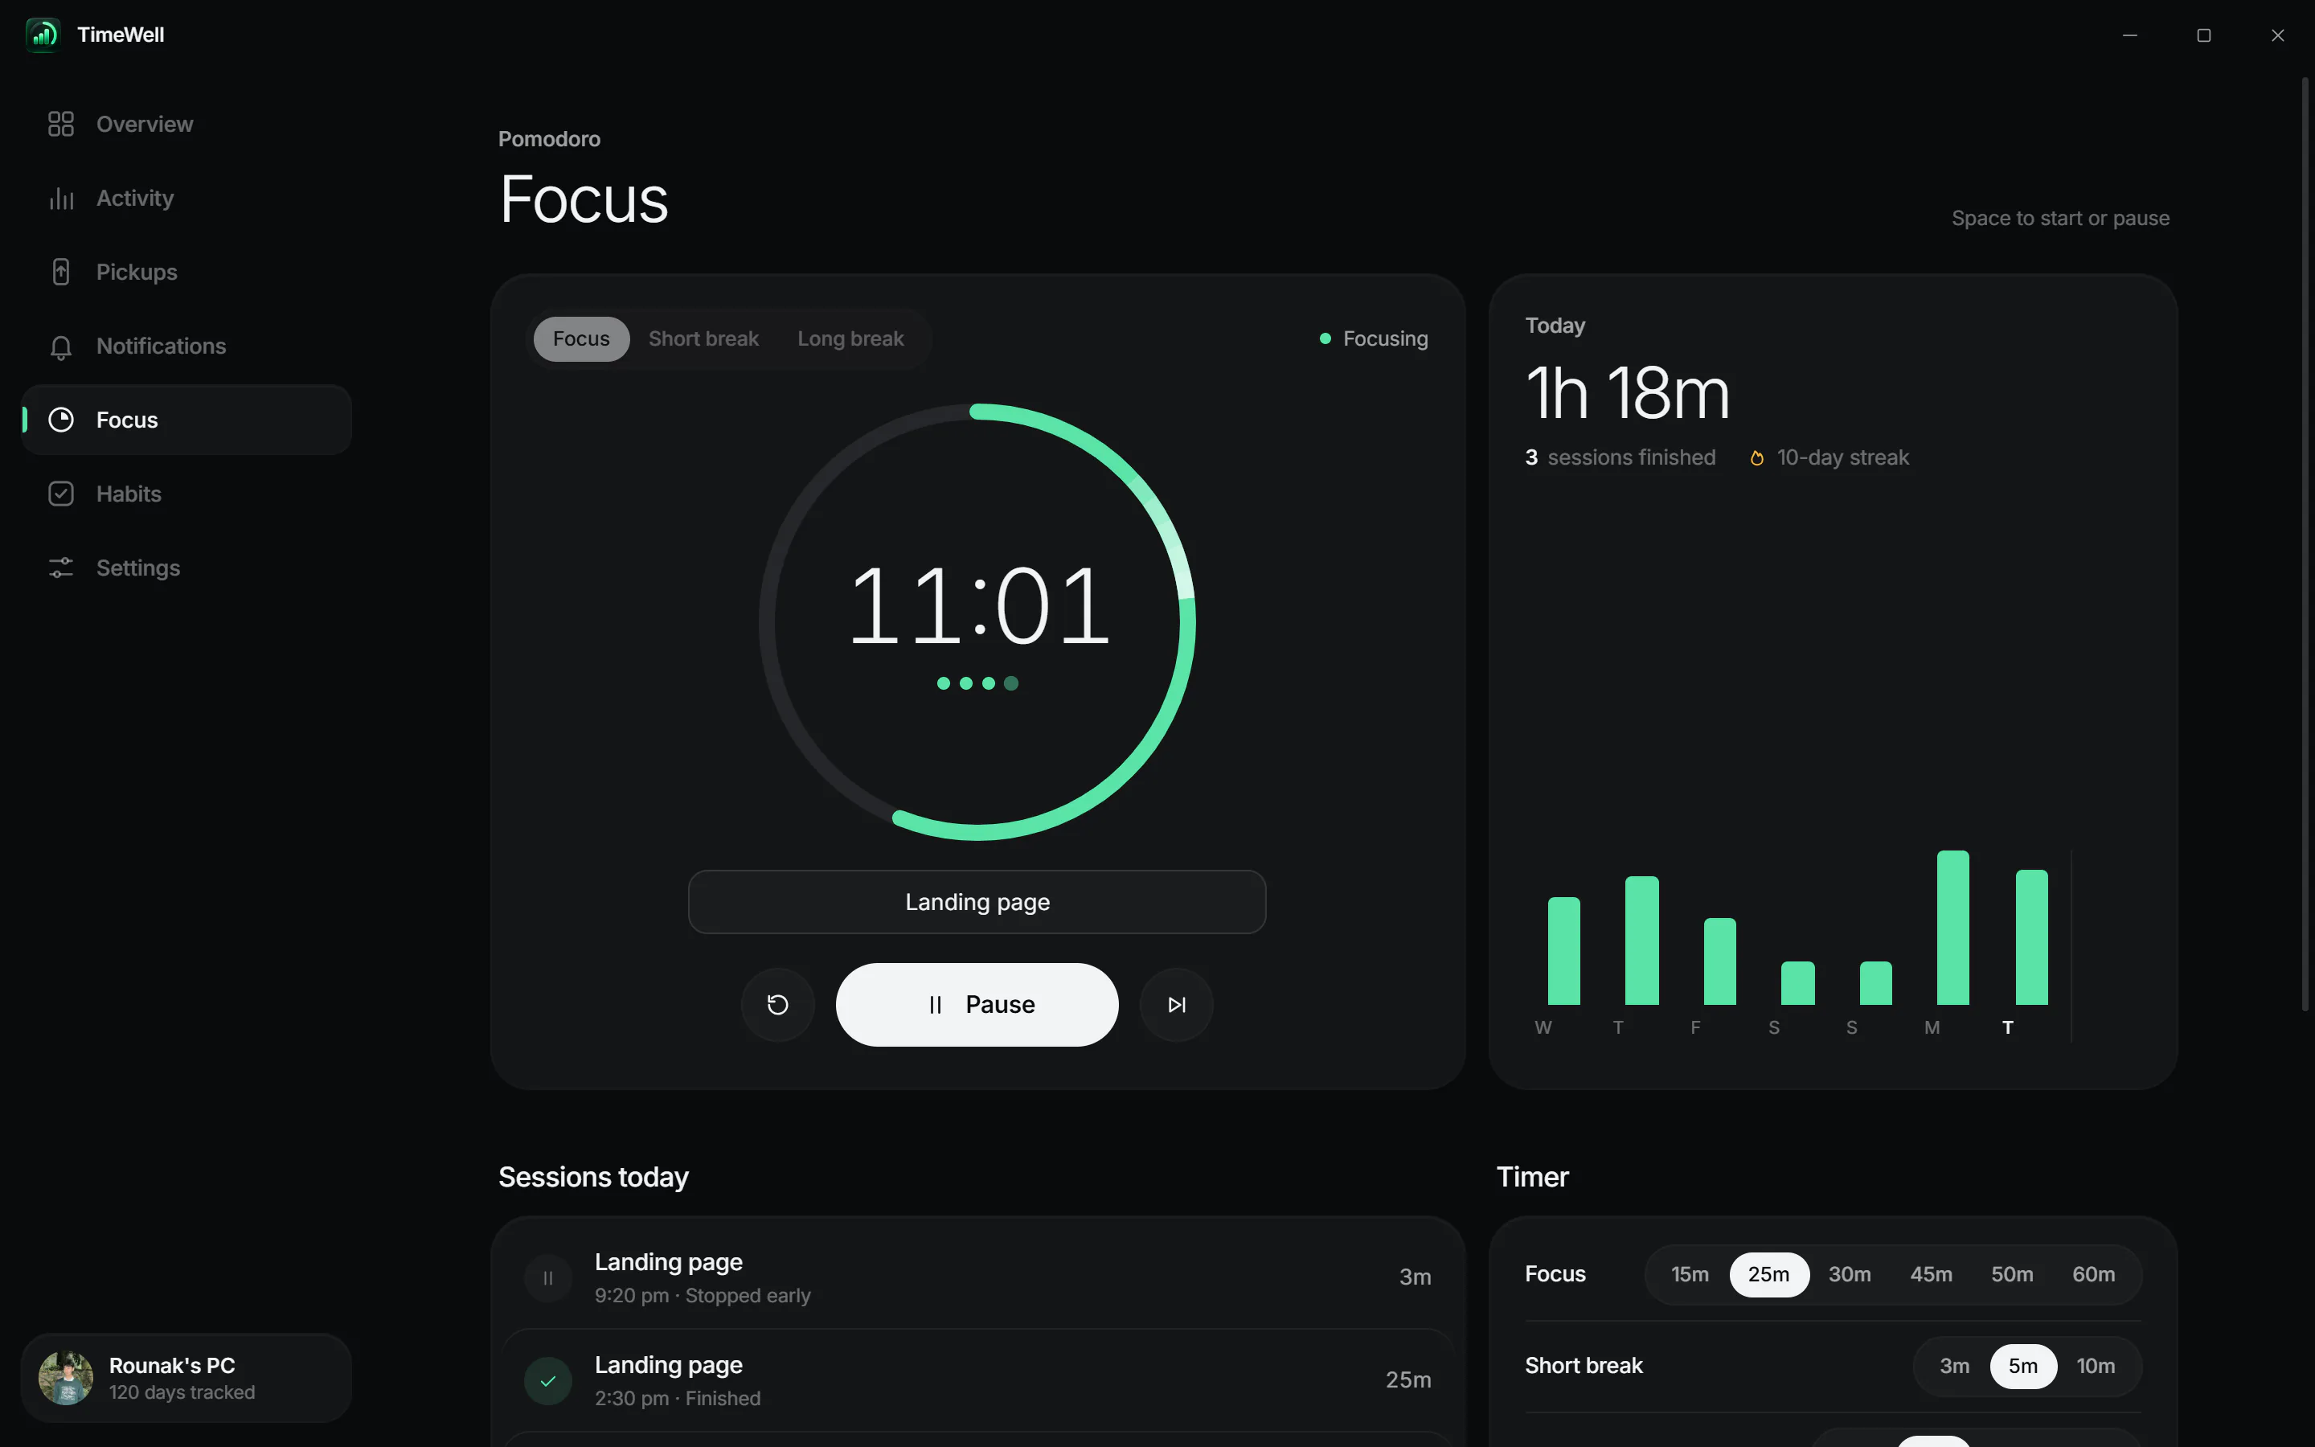Open the Settings sliders icon
Screen dimensions: 2315x1447
(61, 568)
